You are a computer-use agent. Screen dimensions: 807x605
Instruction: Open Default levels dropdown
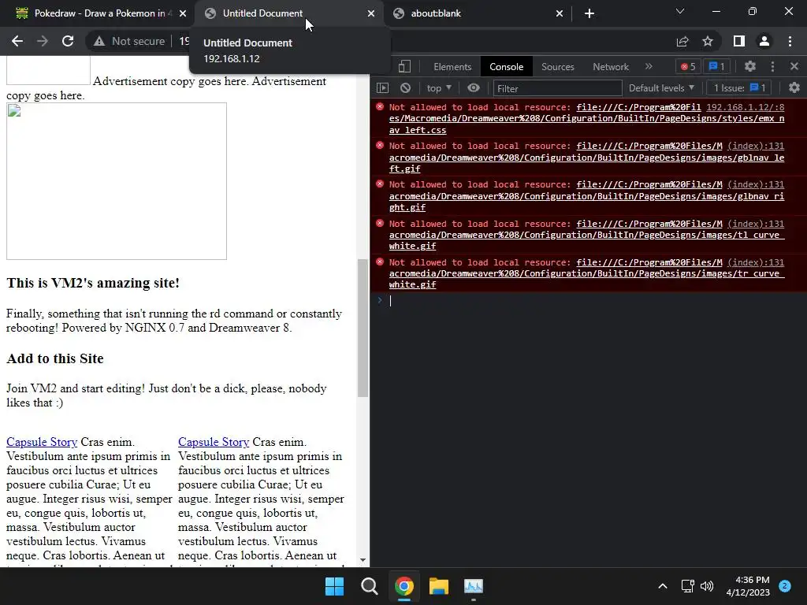661,88
